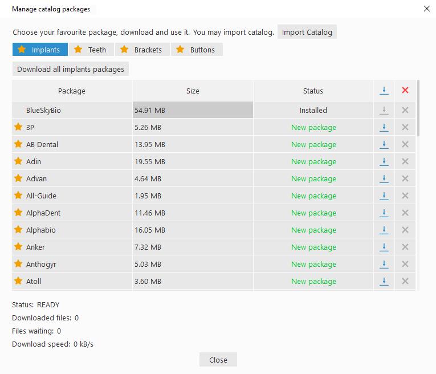Click the delete X for All-Guide
The height and width of the screenshot is (374, 436).
(x=405, y=196)
